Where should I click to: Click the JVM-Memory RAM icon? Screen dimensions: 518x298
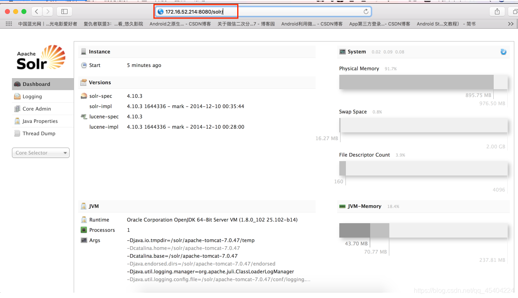[342, 206]
